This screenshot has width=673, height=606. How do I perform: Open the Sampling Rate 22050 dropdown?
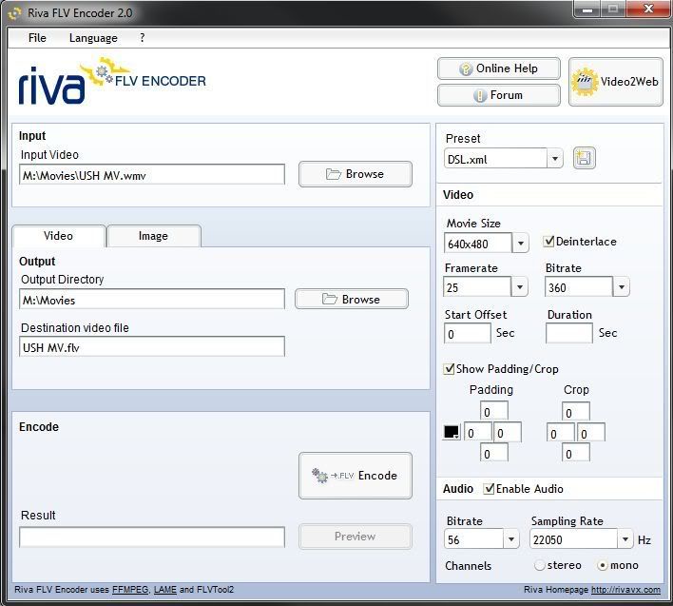tap(625, 539)
